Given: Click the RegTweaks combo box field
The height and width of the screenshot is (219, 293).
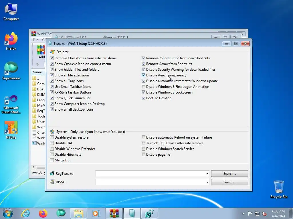Looking at the screenshot, I should point(152,174).
